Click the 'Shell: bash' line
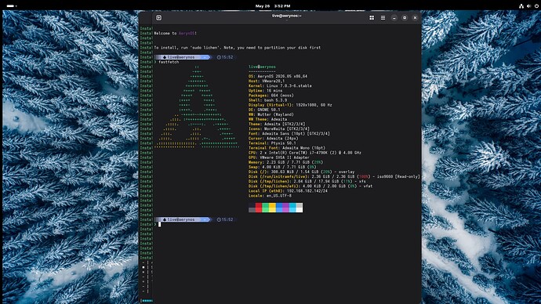This screenshot has width=541, height=304. (x=267, y=100)
